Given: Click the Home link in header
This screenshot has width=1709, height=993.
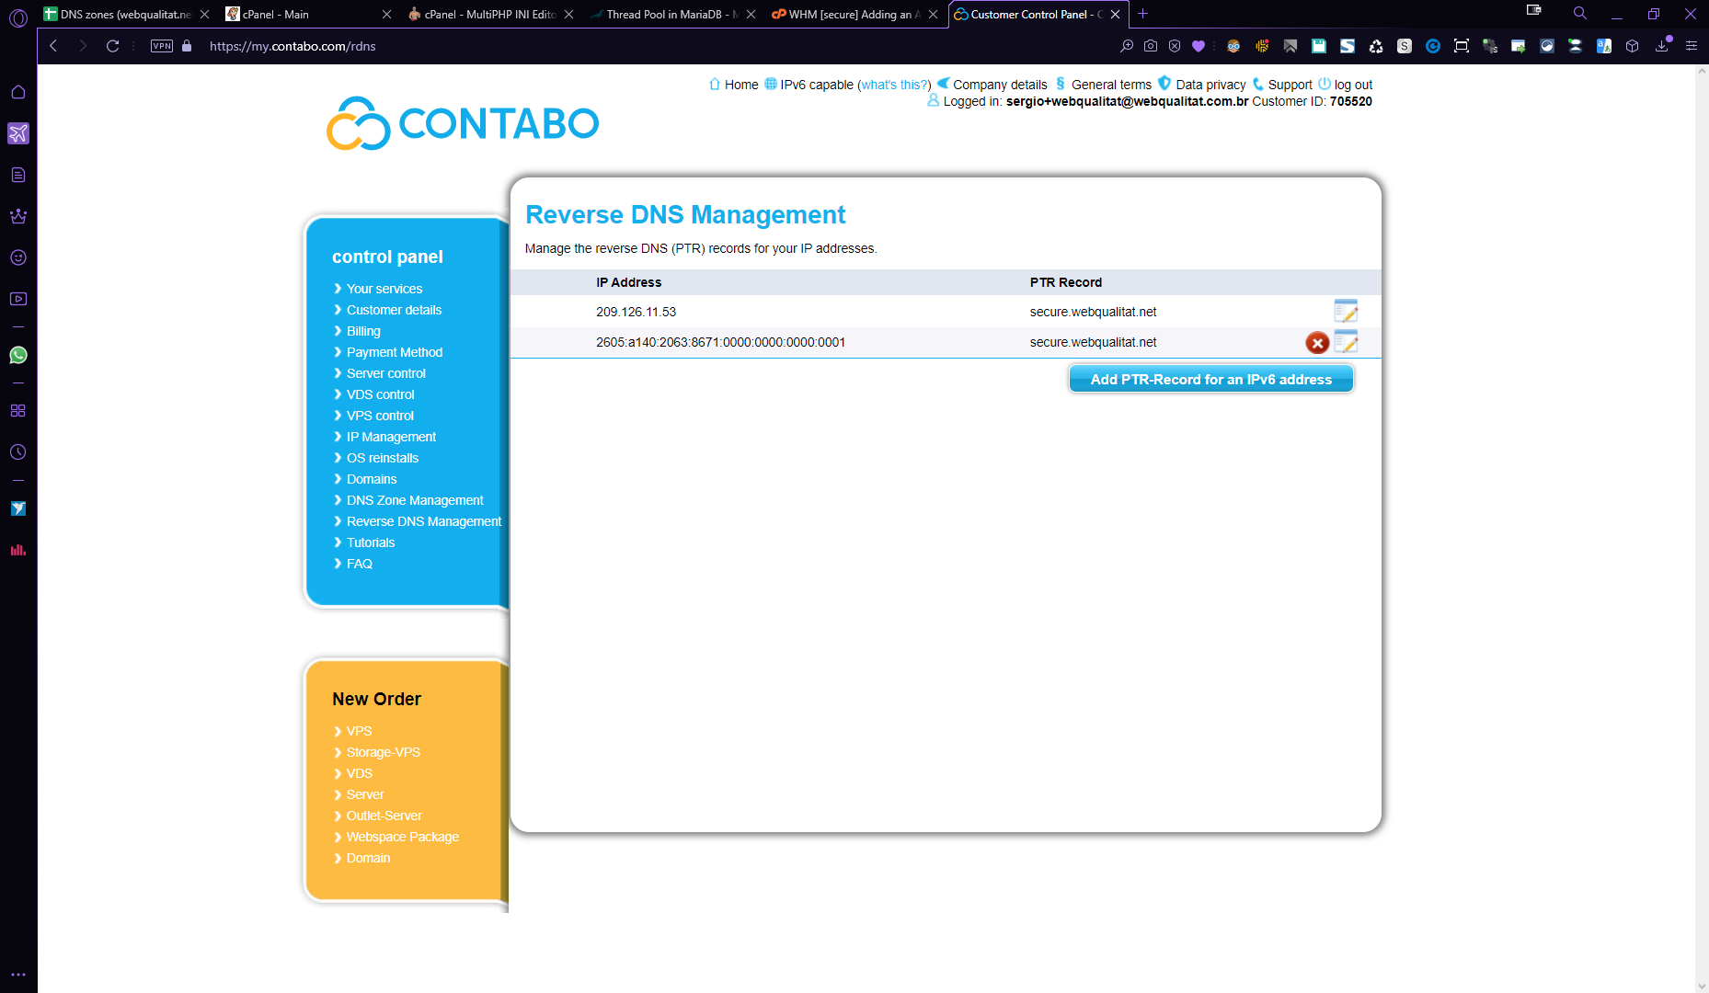Looking at the screenshot, I should [741, 85].
